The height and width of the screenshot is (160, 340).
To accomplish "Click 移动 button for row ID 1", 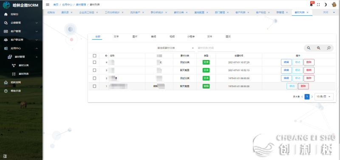I will point(292,86).
